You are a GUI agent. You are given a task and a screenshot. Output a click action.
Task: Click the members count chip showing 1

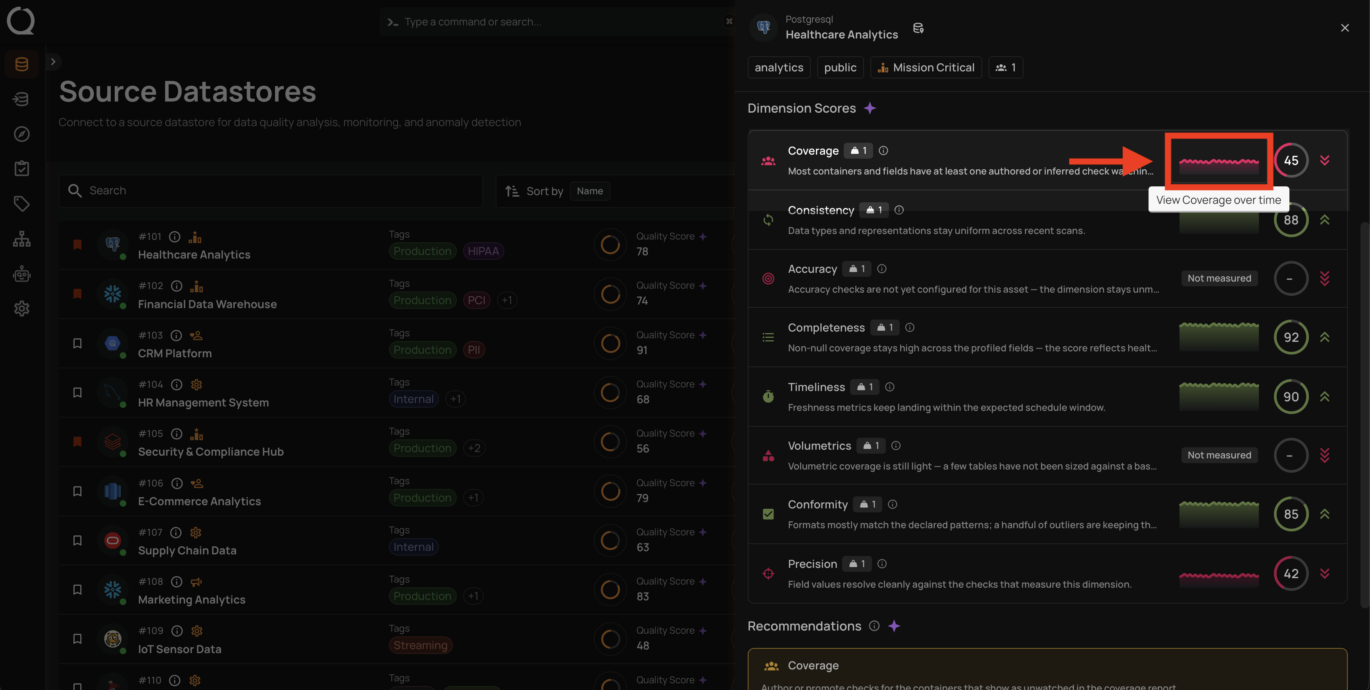click(1006, 67)
